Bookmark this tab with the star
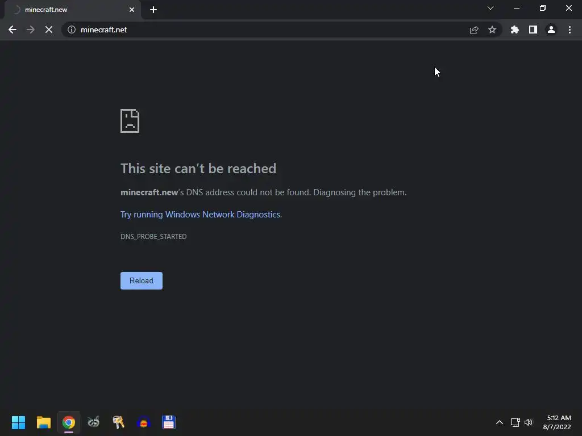 point(492,30)
